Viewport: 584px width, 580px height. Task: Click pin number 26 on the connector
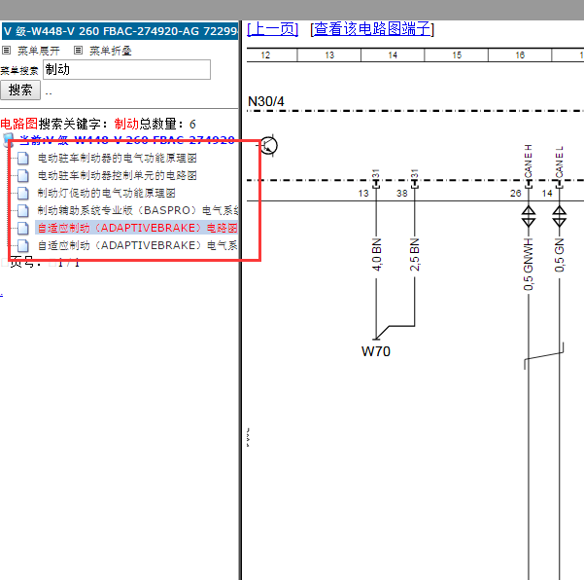pyautogui.click(x=515, y=194)
